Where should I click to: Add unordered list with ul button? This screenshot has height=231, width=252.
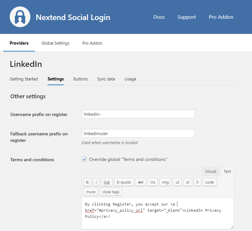177,182
